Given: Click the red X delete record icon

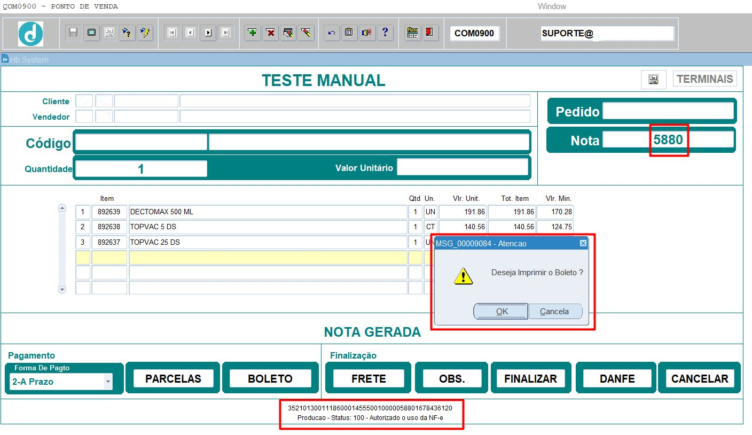Looking at the screenshot, I should click(x=270, y=33).
